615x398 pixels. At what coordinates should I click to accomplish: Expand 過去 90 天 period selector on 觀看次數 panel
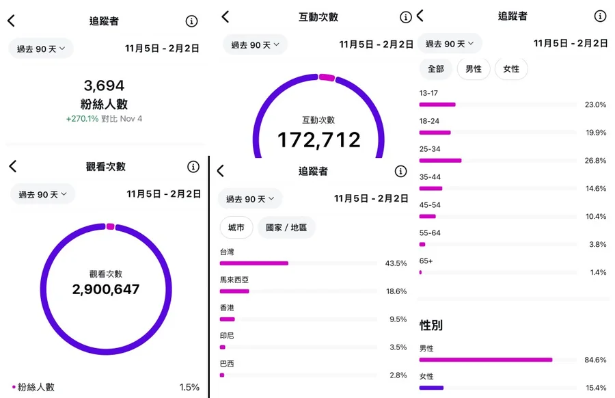tap(42, 194)
